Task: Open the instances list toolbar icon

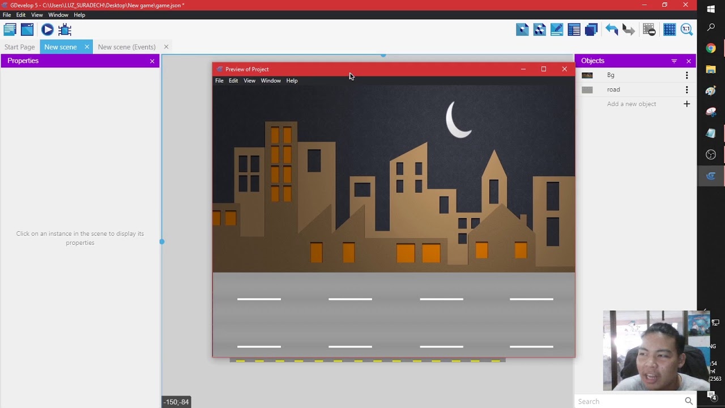Action: click(574, 29)
